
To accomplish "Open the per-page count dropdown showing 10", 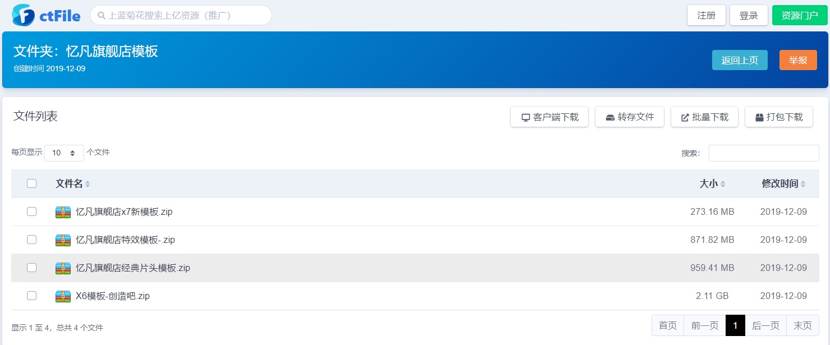I will tap(64, 153).
